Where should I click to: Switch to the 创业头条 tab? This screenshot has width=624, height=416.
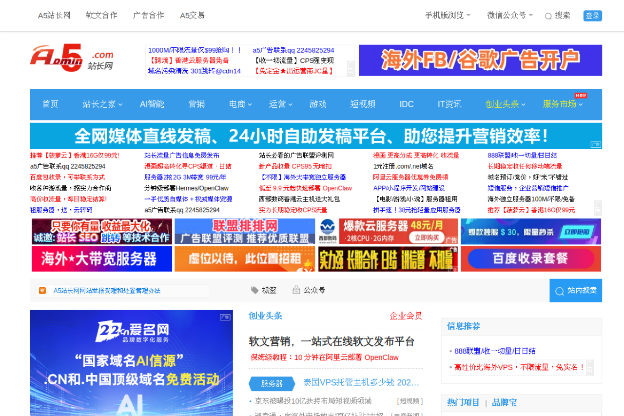[x=265, y=316]
